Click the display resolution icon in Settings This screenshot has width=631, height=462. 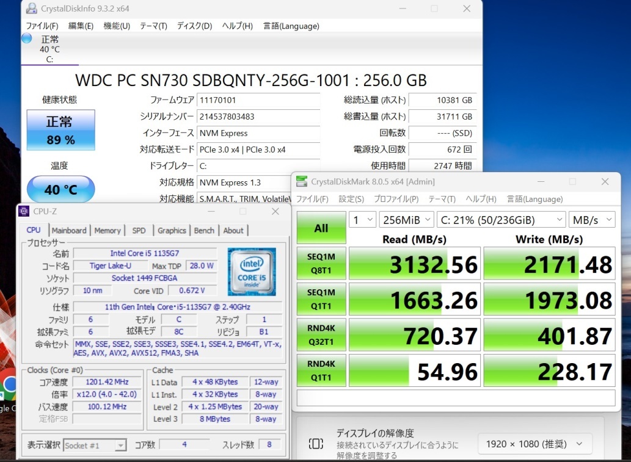click(316, 444)
